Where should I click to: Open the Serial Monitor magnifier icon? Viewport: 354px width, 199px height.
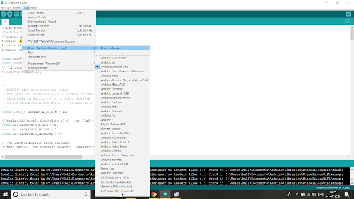348,14
